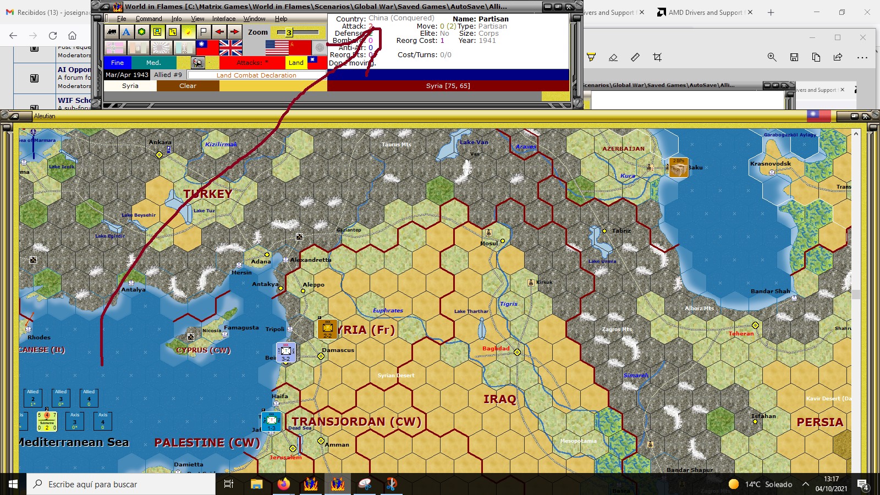Select the Japanese rising sun flag button
This screenshot has width=880, height=495.
click(x=161, y=48)
